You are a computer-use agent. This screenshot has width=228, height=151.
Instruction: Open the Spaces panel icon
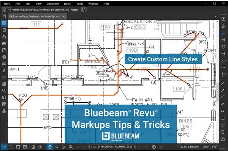(4, 50)
